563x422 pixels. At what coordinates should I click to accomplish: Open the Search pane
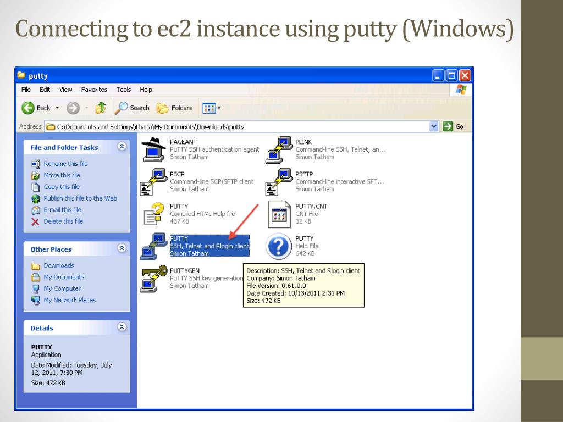pyautogui.click(x=132, y=108)
